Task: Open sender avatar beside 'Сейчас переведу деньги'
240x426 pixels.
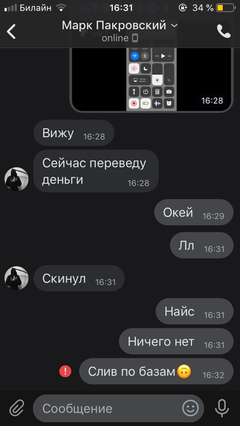Action: [x=17, y=179]
